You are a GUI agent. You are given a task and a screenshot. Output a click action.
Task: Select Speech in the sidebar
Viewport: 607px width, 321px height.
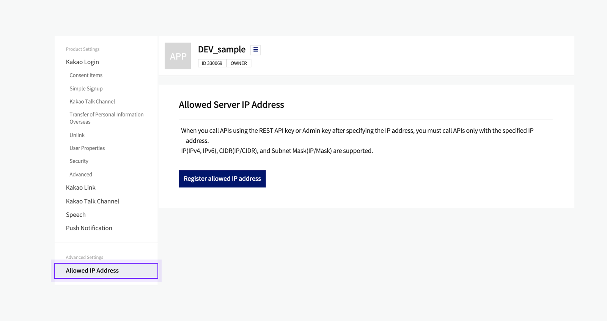pyautogui.click(x=76, y=214)
